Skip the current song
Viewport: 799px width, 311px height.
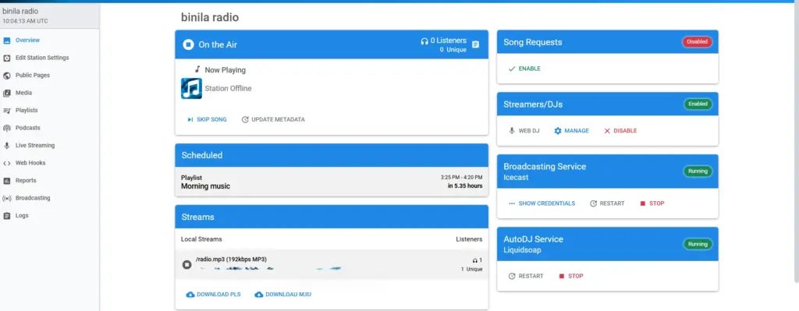207,119
